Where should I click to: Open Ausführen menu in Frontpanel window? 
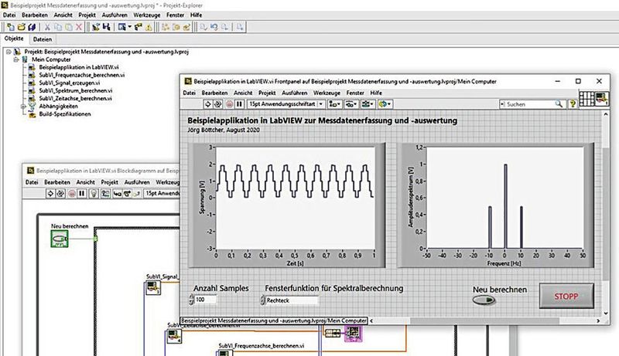tap(295, 93)
